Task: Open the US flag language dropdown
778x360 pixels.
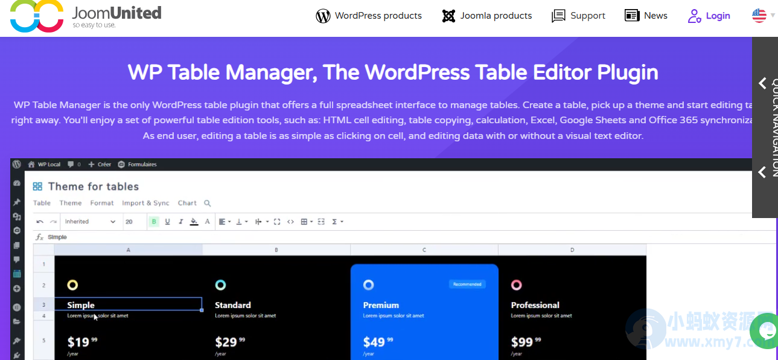Action: click(x=763, y=16)
